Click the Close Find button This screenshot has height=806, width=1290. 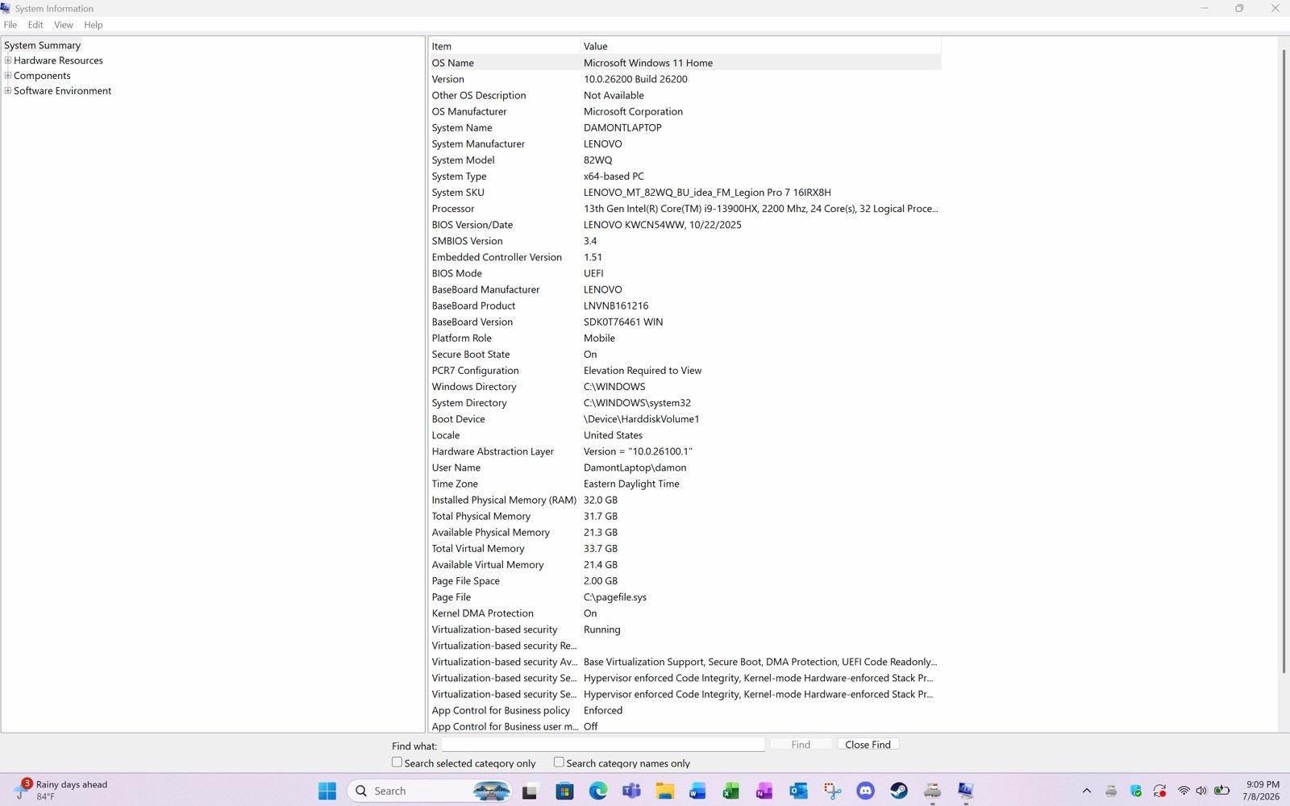[x=868, y=744]
